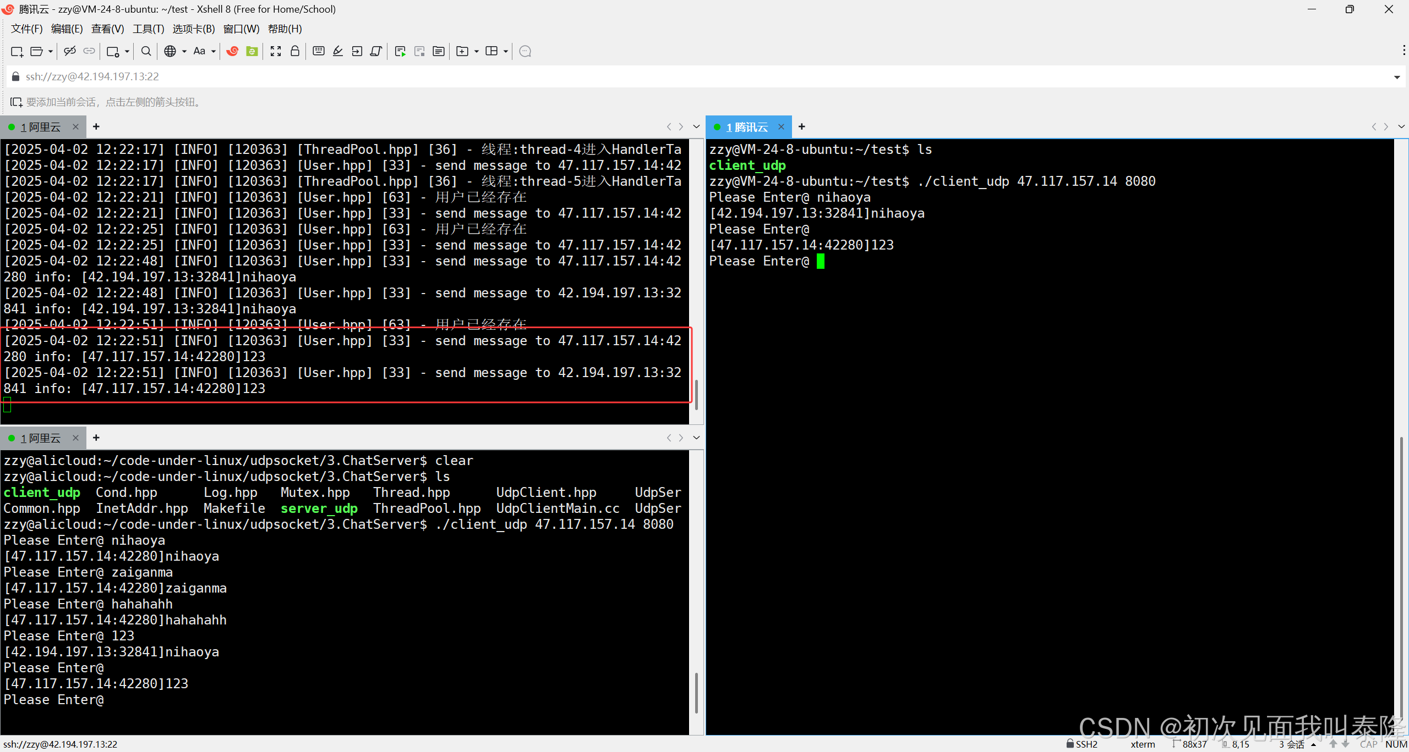Open the 工具(T) menu
The image size is (1409, 752).
148,29
